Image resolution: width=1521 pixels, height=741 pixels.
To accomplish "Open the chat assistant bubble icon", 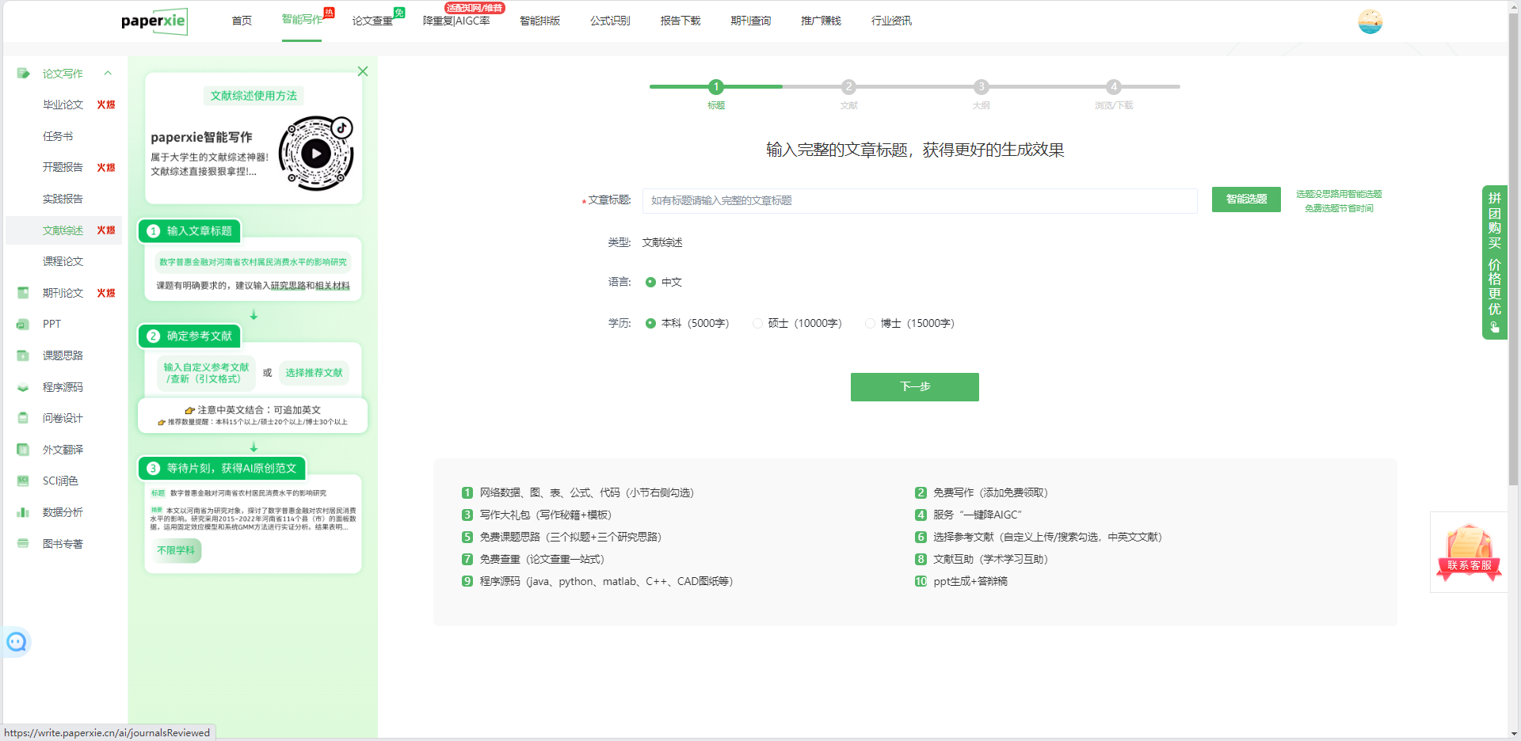I will (x=17, y=642).
